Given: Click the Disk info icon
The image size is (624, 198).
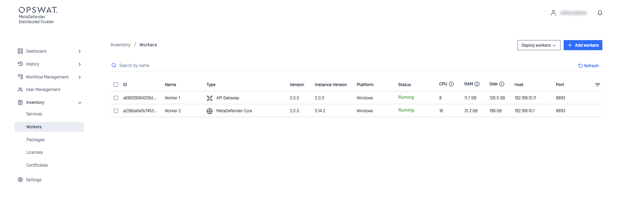Looking at the screenshot, I should tap(502, 84).
